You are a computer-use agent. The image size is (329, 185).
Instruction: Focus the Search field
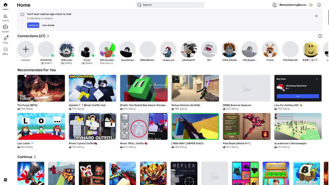tap(170, 5)
